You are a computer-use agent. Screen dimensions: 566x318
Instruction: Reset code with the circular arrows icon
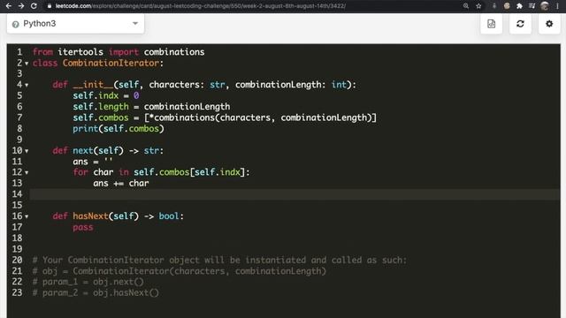pyautogui.click(x=520, y=24)
